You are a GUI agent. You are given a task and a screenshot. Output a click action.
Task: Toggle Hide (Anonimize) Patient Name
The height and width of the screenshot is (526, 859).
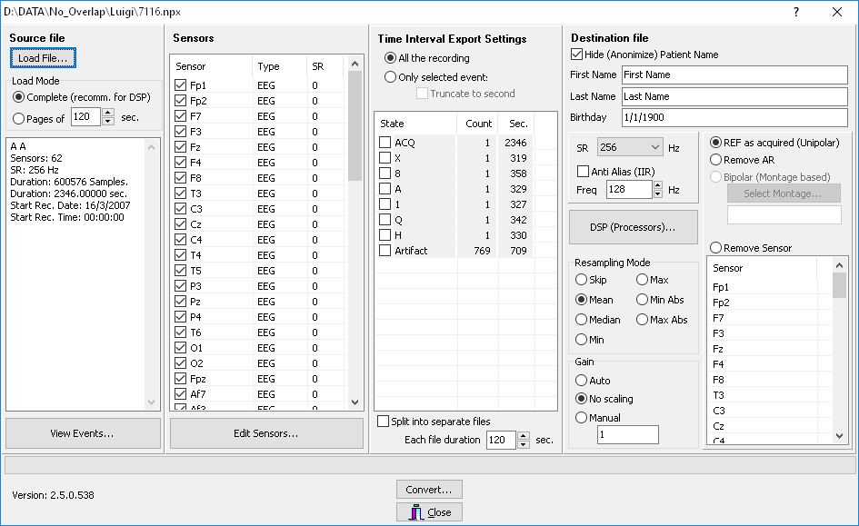[x=576, y=55]
